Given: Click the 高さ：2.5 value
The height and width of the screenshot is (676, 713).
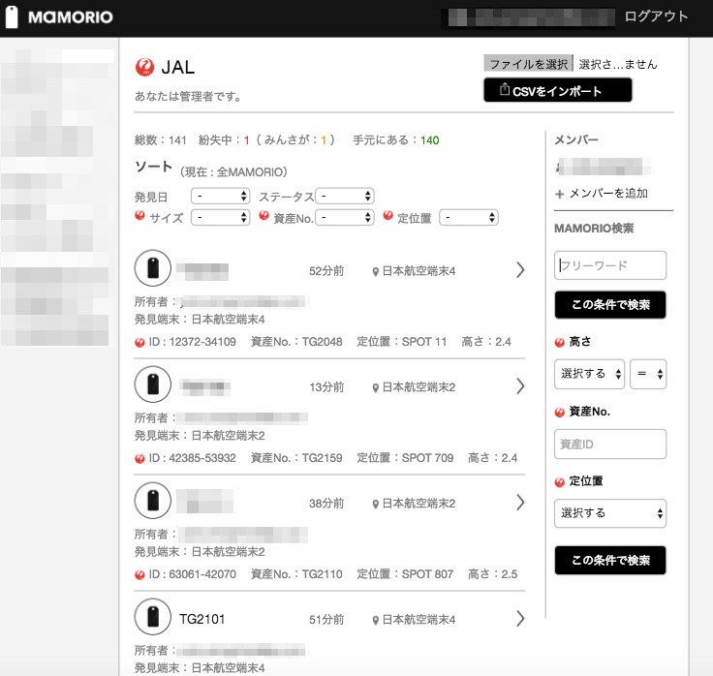Looking at the screenshot, I should tap(492, 574).
